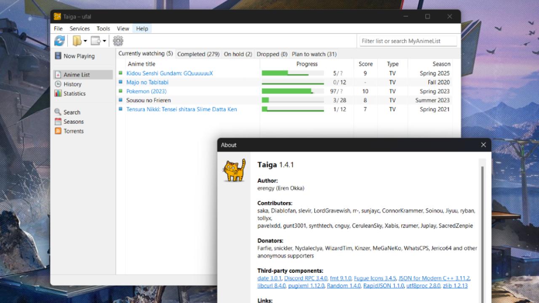539x303 pixels.
Task: Click status icon beside Tensura Nikki
Action: click(x=120, y=109)
